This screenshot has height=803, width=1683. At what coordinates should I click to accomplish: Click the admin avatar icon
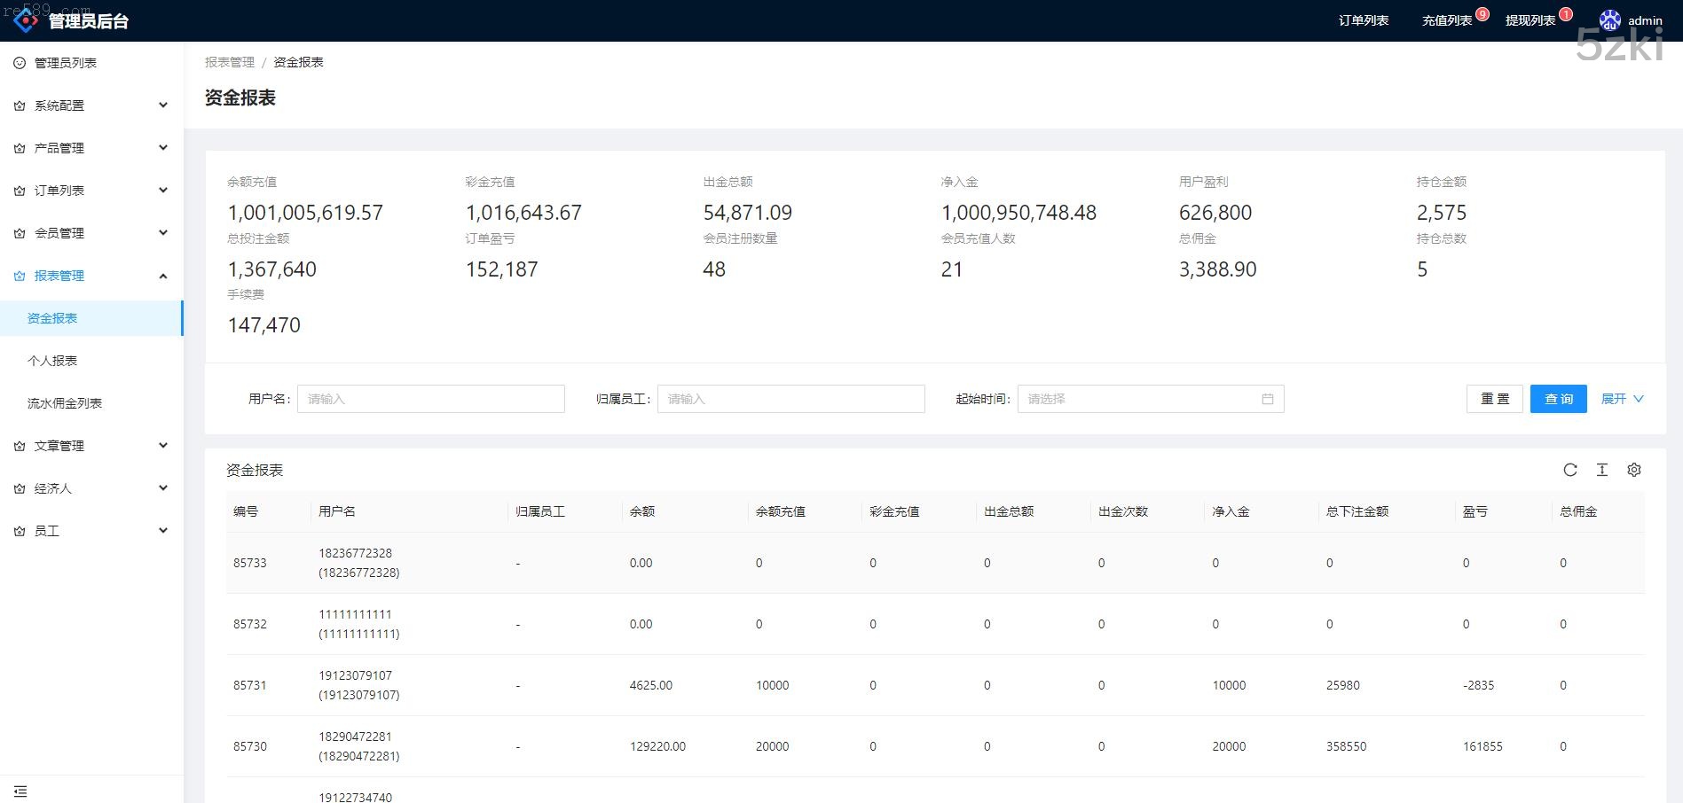(1609, 20)
